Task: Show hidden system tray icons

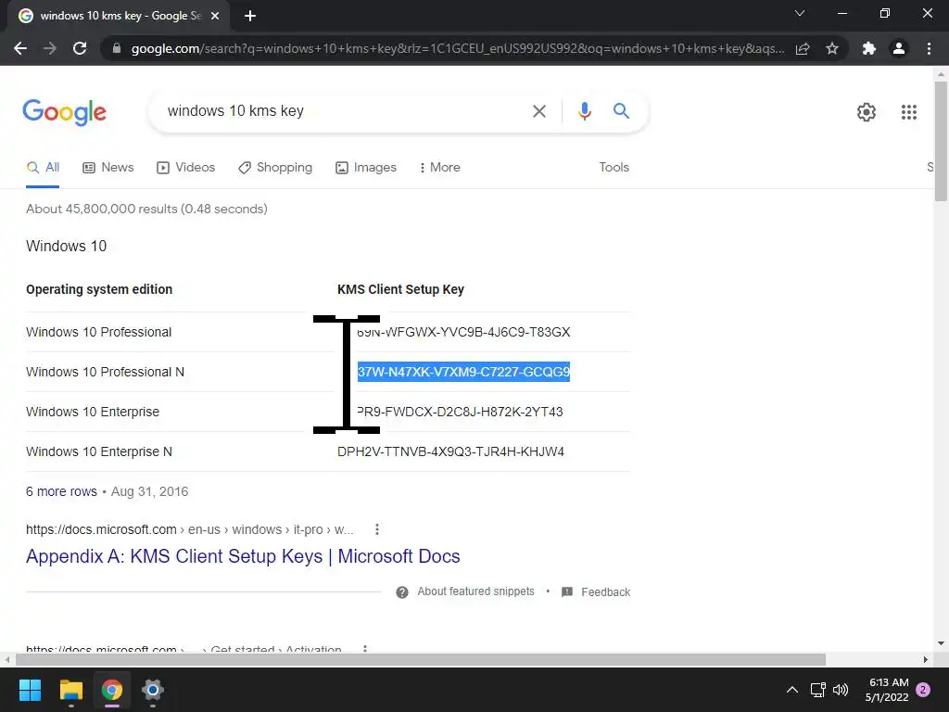Action: [791, 690]
